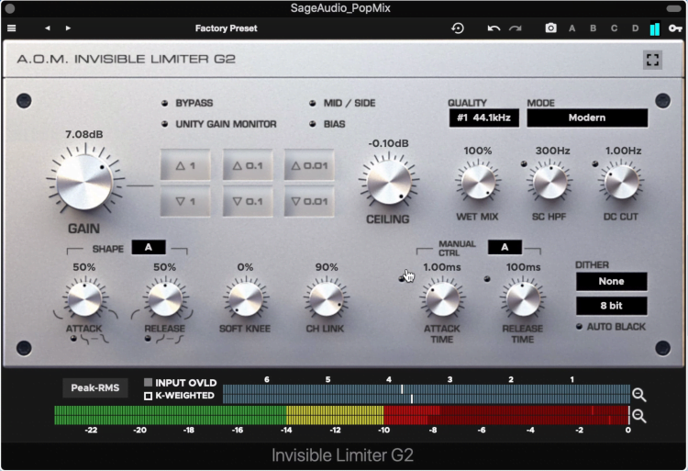Take a snapshot with camera icon
The image size is (688, 471).
coord(550,28)
